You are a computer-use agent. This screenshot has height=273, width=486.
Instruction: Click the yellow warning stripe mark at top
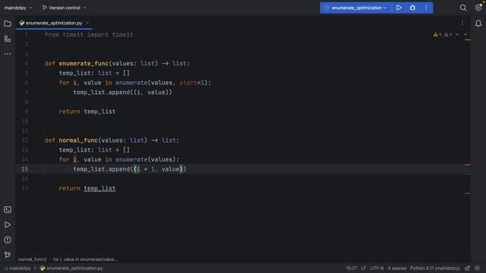[x=468, y=40]
